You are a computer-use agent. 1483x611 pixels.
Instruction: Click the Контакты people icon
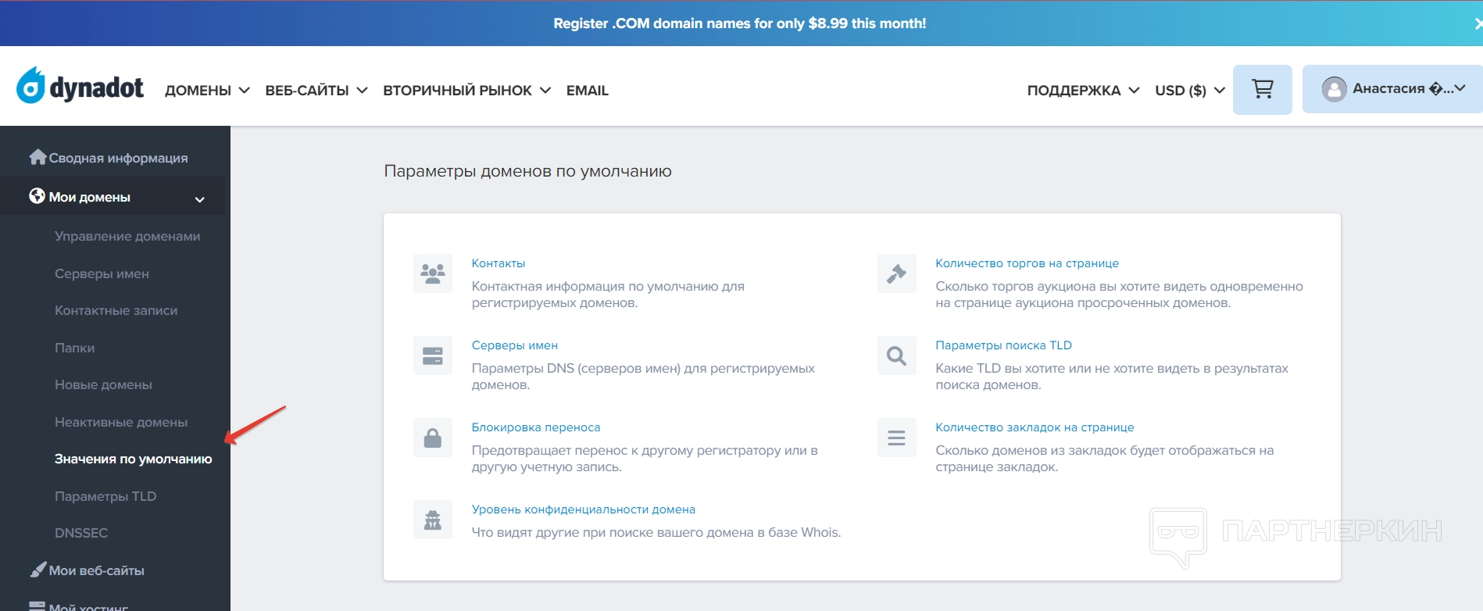pos(433,273)
